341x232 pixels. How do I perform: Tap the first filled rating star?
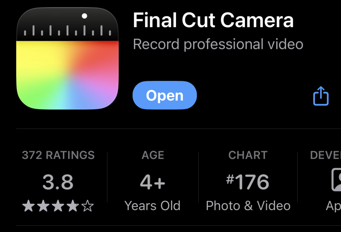click(x=29, y=206)
